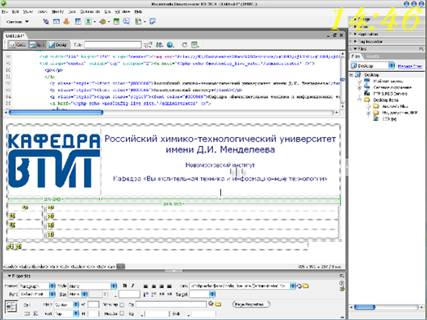Toggle Bold formatting in Properties

[125, 286]
